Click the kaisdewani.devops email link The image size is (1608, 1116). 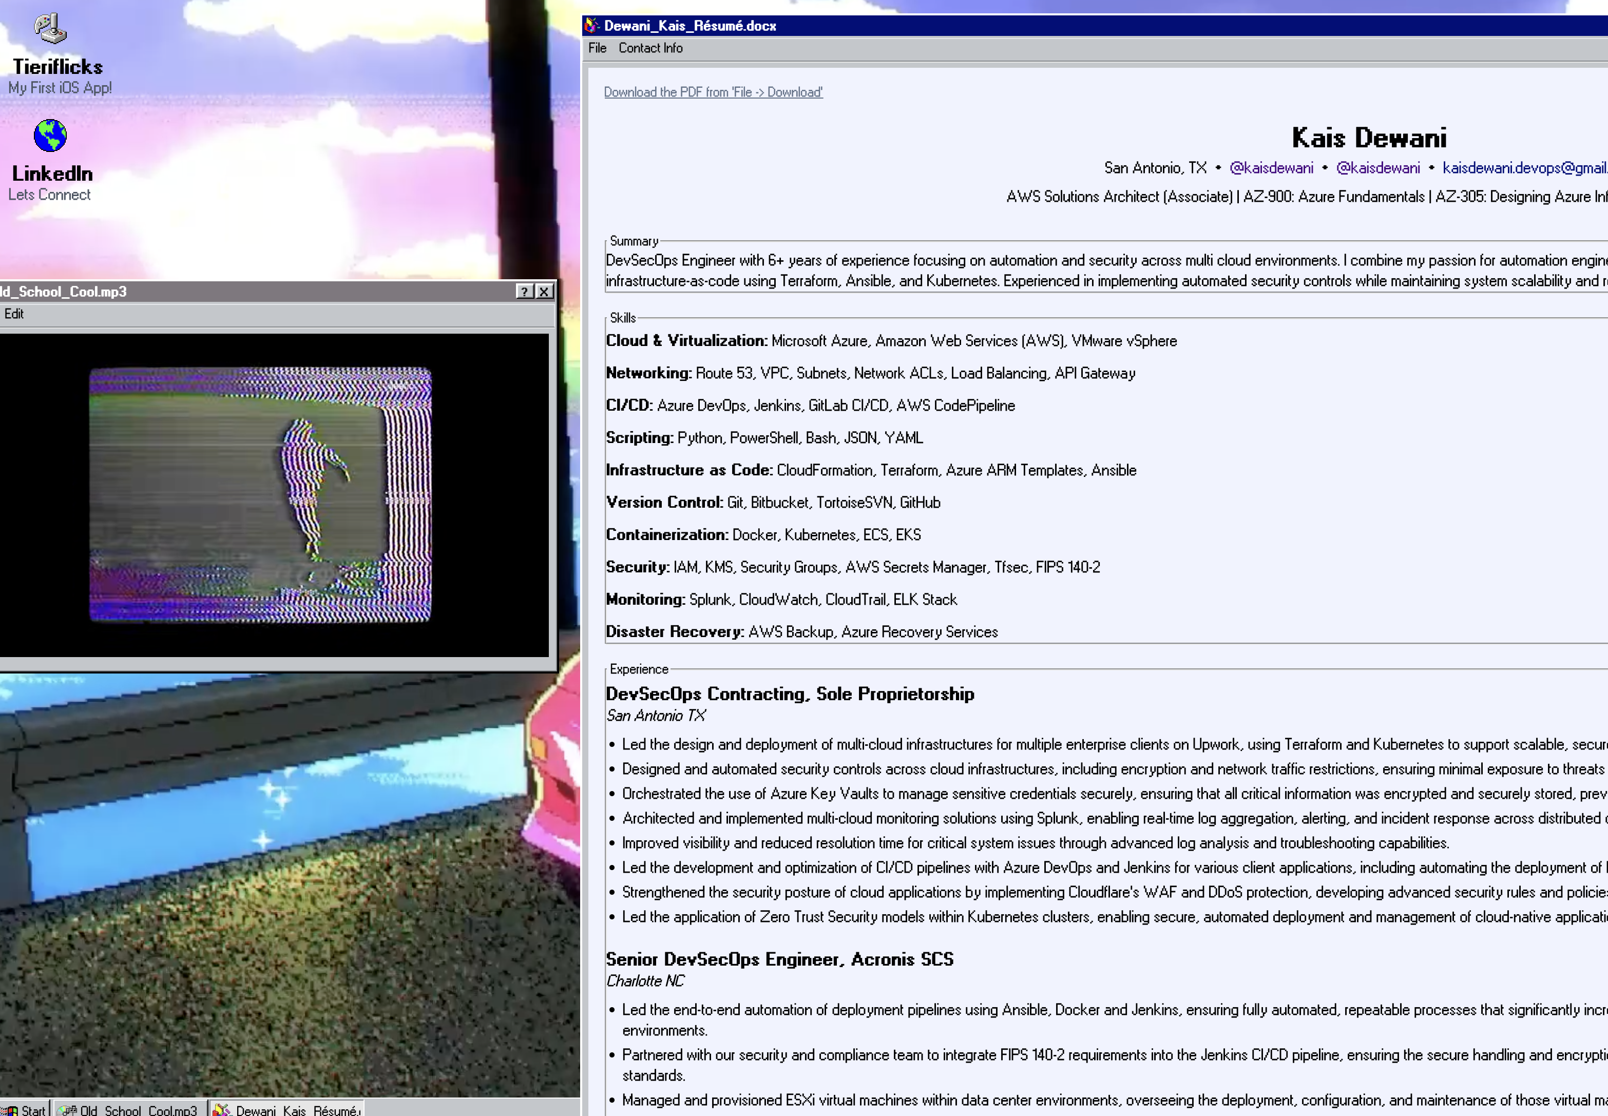coord(1525,168)
